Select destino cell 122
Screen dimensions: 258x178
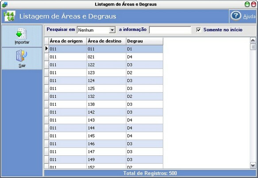click(x=106, y=65)
